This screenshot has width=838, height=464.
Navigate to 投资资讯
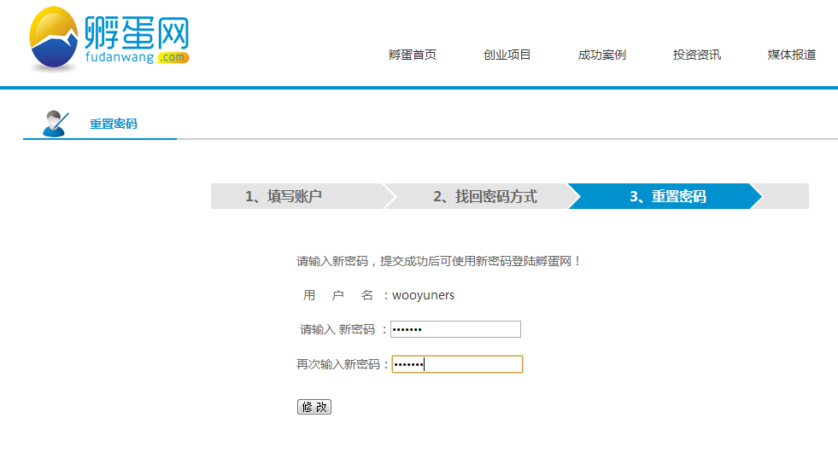point(696,55)
